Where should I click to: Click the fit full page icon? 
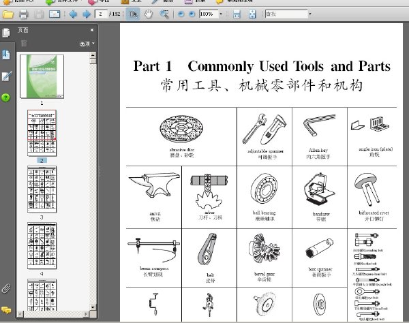tap(252, 14)
